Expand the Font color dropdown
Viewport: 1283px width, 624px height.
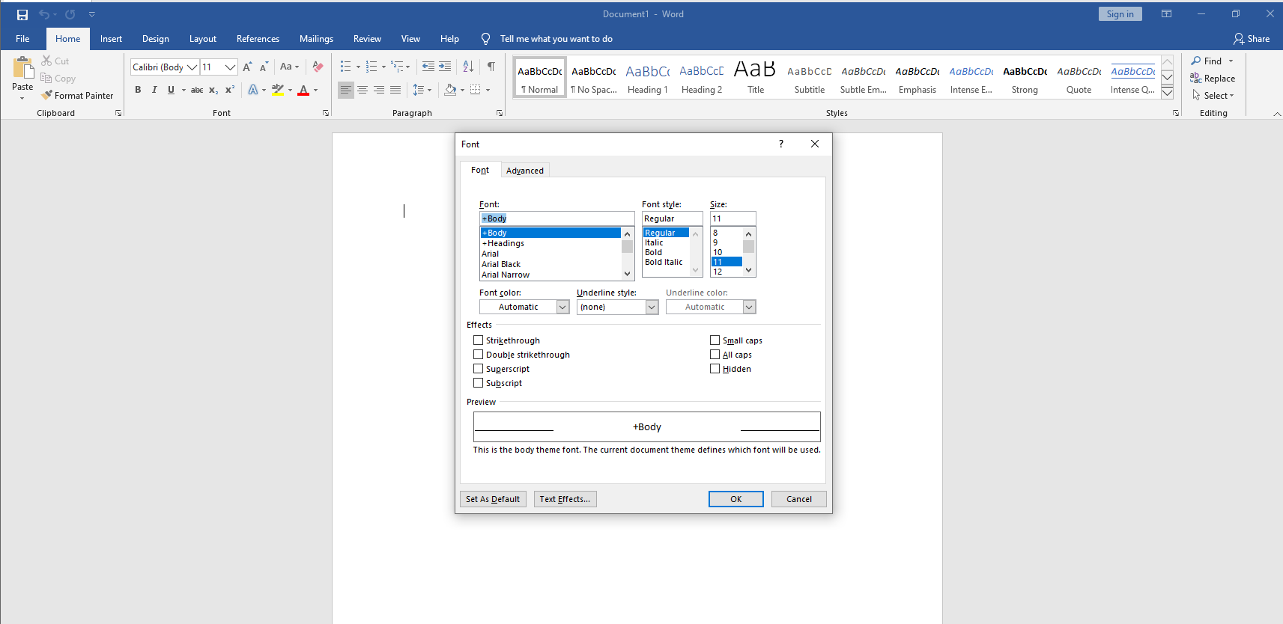tap(562, 308)
